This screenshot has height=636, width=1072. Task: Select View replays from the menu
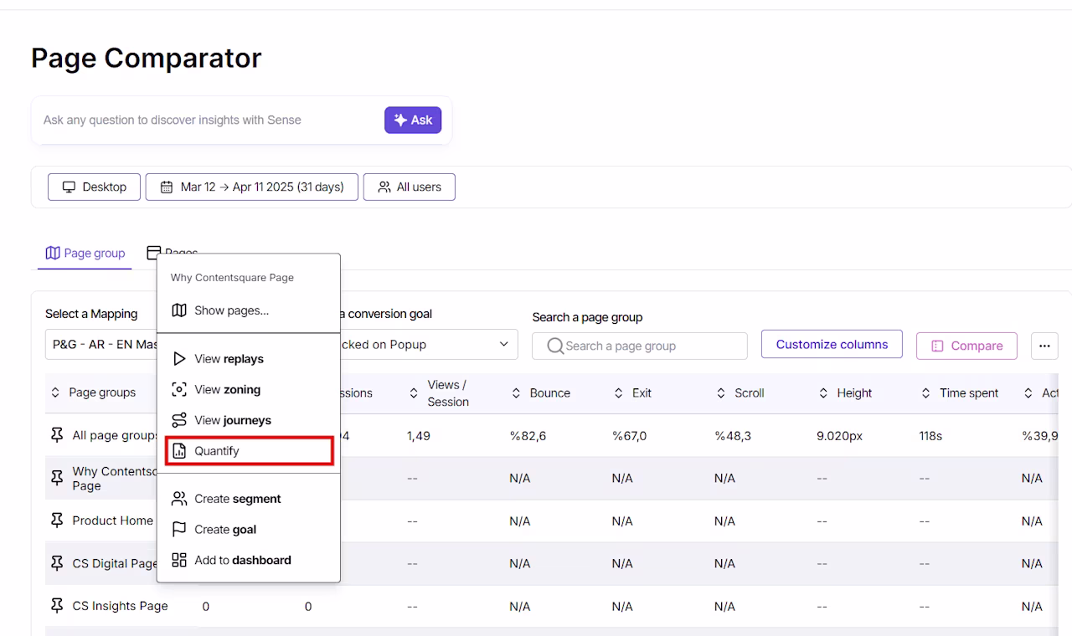(x=249, y=359)
